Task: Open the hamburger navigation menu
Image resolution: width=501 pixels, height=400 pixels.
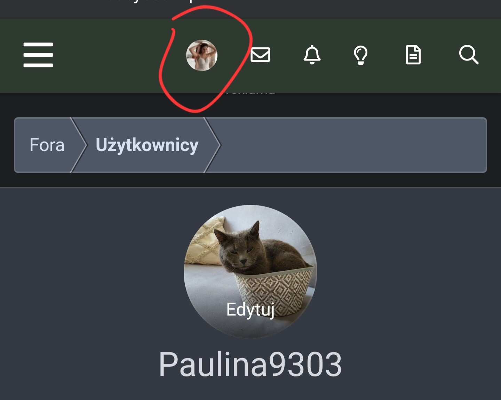Action: tap(38, 55)
